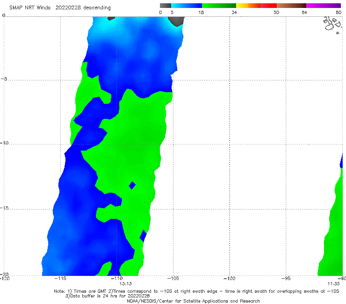Click the yellow-orange 34-50 colorbar segment
Screen dimensions: 346x304
[x=256, y=6]
